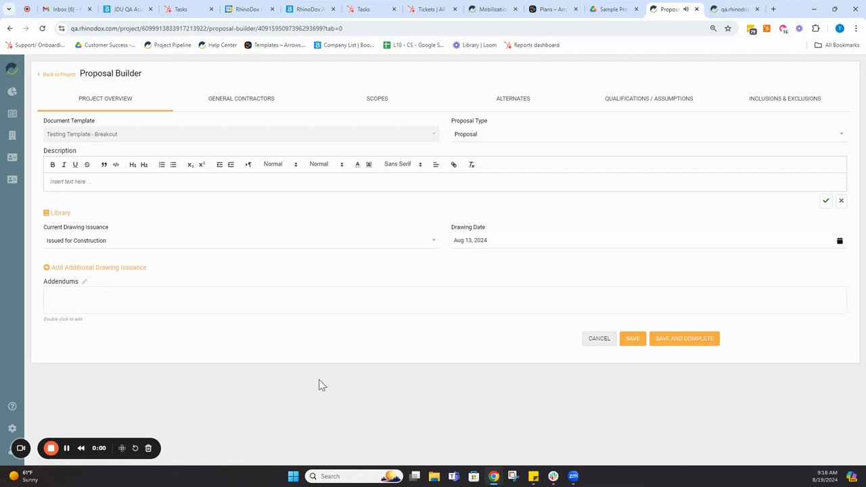Open the text color picker

(x=357, y=164)
